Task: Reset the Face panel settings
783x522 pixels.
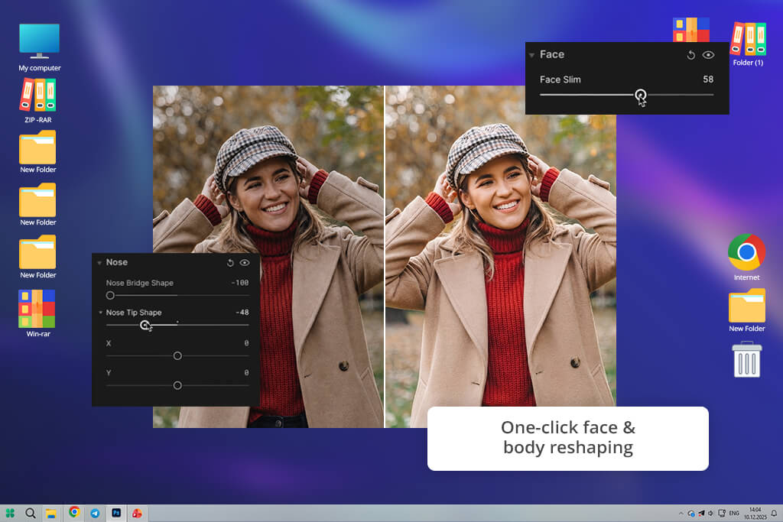Action: 690,55
